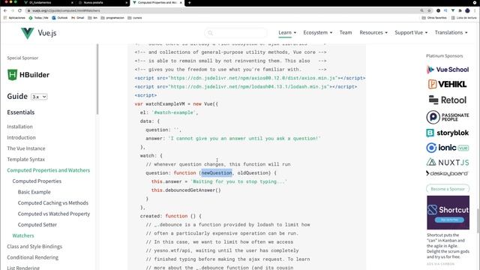Open Class and Style Bindings
480x270 pixels.
(x=34, y=247)
